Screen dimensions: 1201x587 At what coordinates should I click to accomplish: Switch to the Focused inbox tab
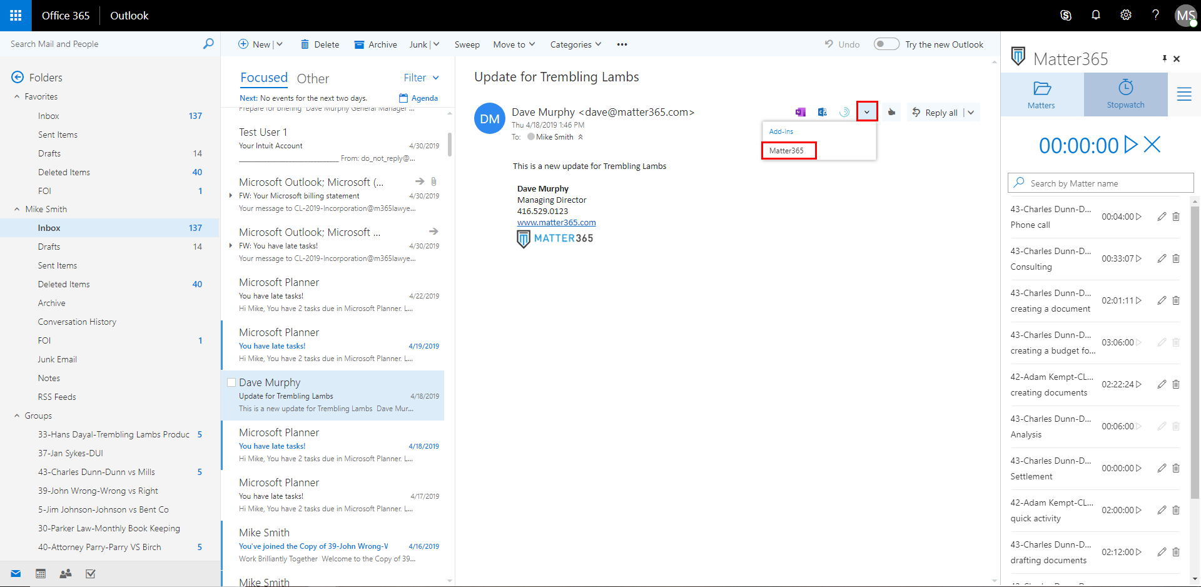point(264,78)
